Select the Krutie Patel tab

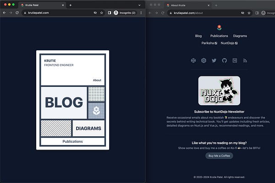tap(42, 5)
